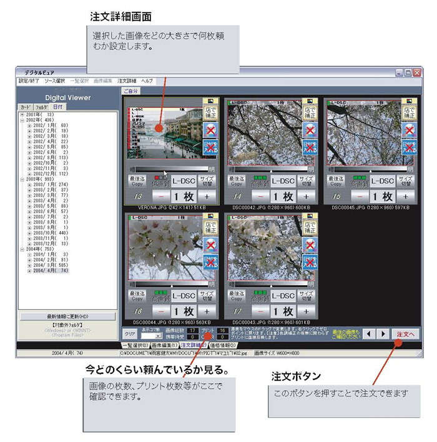
Task: Expand the 2003/10月 month node
Action: pos(29,233)
